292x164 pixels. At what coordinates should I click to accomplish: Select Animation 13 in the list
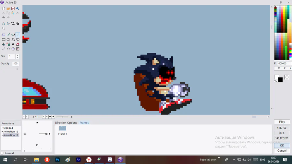click(x=11, y=135)
